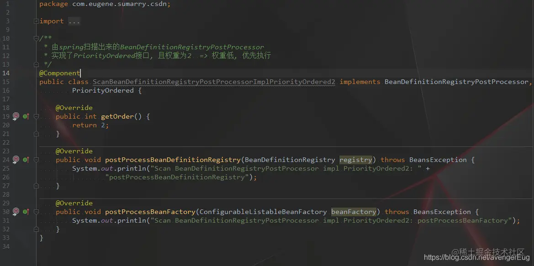Click the @Override annotation on line 29

tap(74, 203)
